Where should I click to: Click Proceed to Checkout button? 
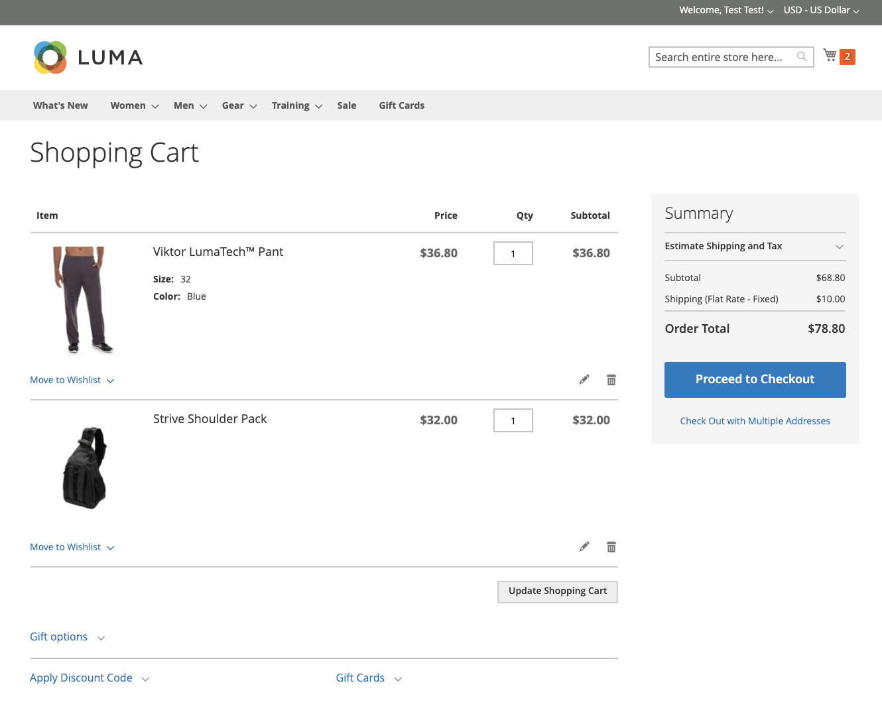[755, 380]
